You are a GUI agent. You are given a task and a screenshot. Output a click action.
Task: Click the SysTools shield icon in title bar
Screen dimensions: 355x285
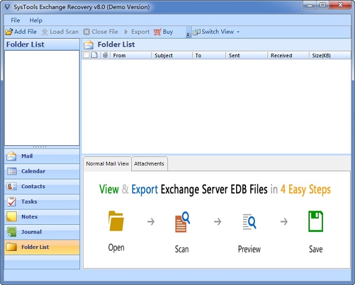(8, 6)
